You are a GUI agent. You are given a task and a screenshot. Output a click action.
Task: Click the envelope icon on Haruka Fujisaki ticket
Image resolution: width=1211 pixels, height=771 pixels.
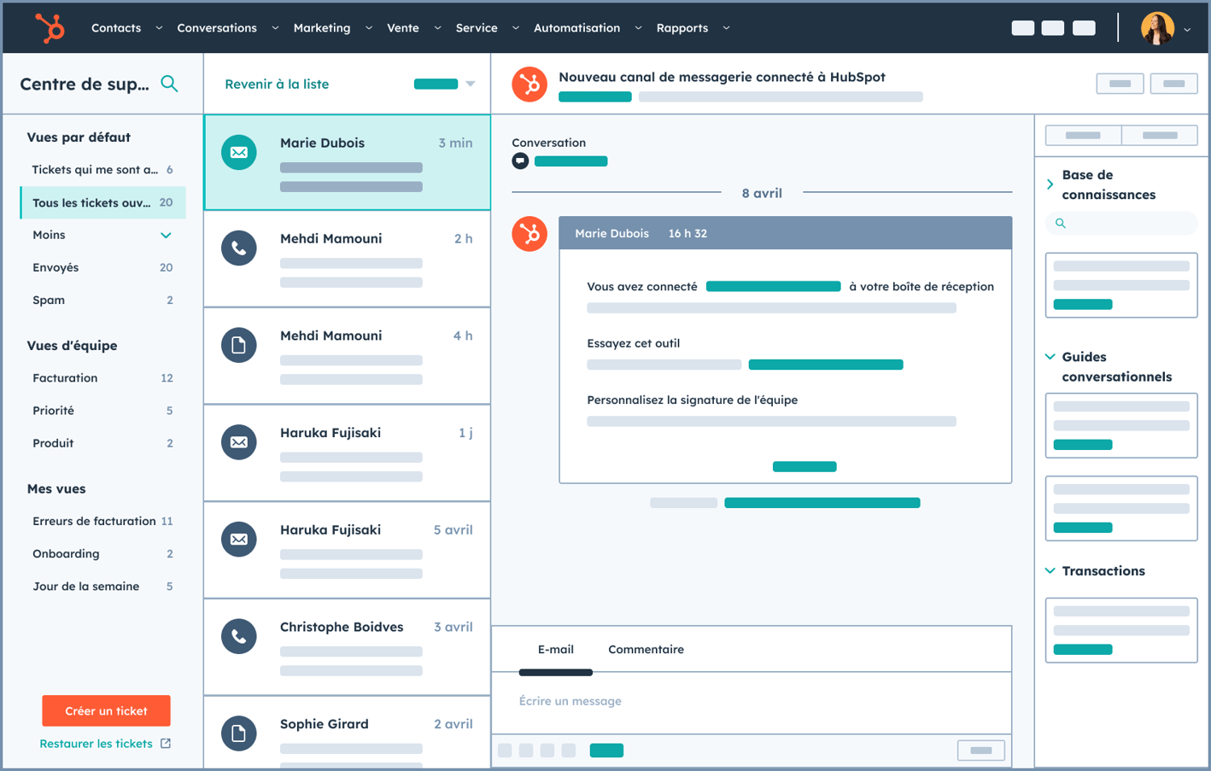point(240,441)
